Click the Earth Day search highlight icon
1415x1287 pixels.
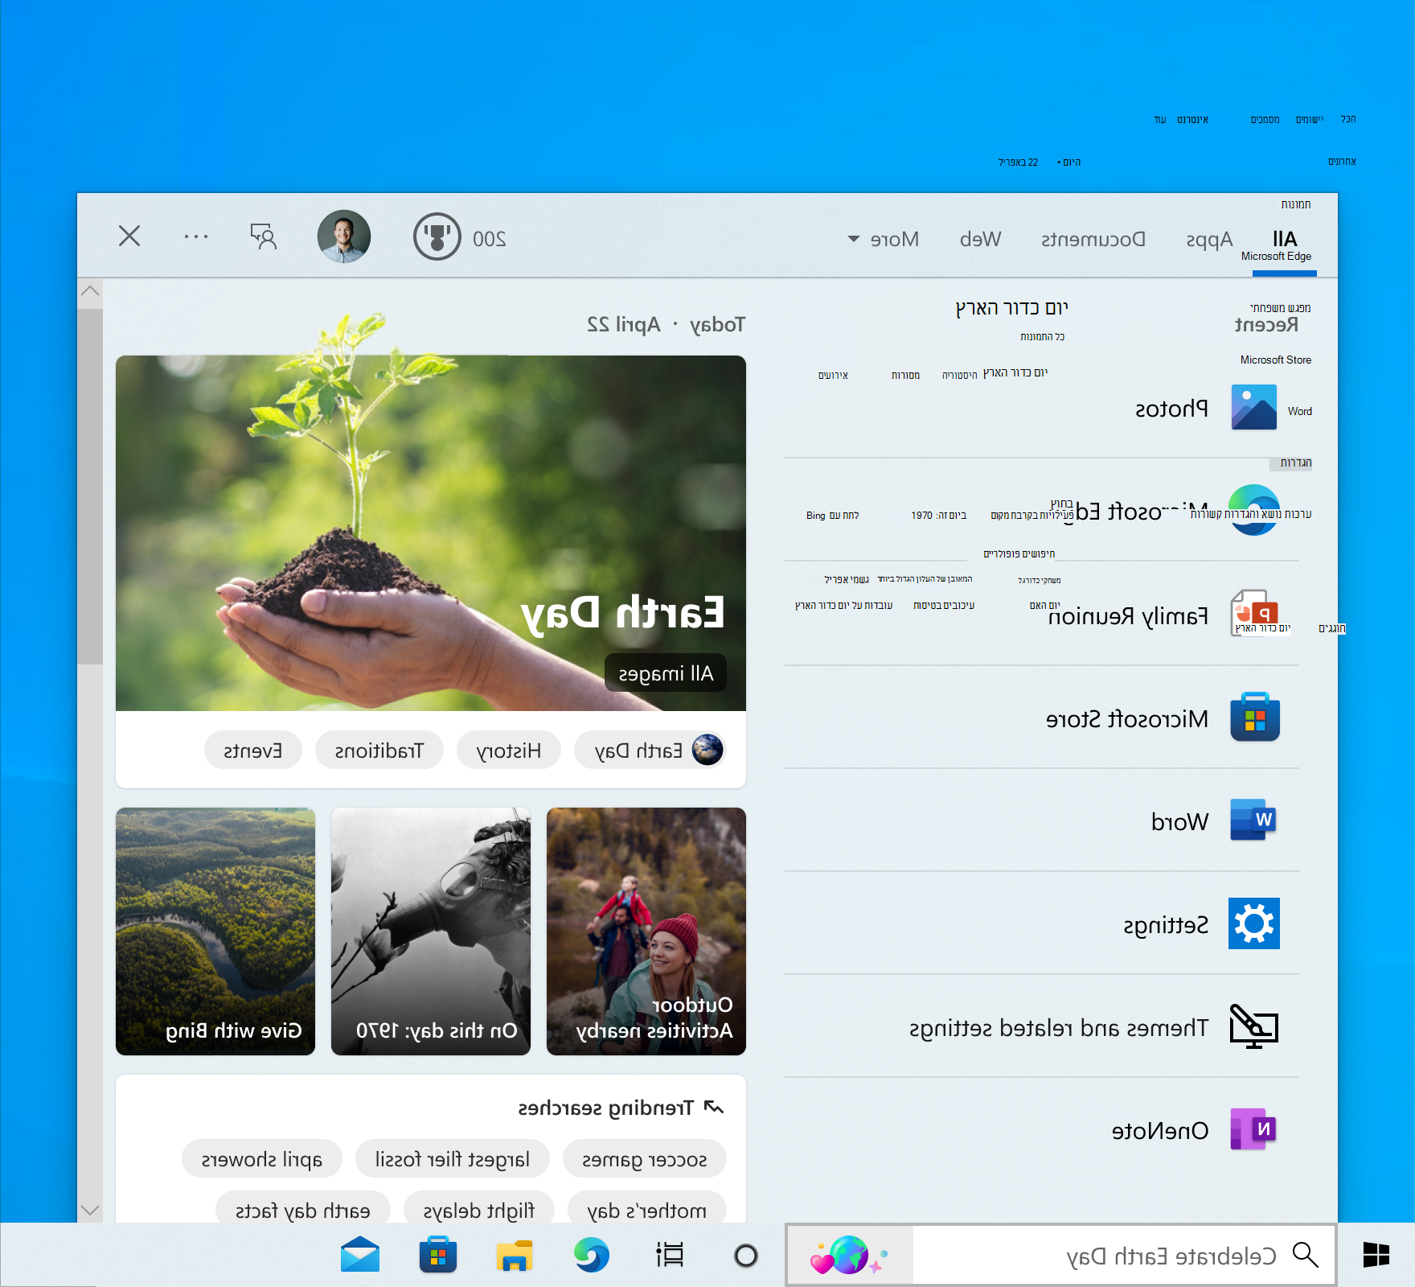tap(849, 1255)
